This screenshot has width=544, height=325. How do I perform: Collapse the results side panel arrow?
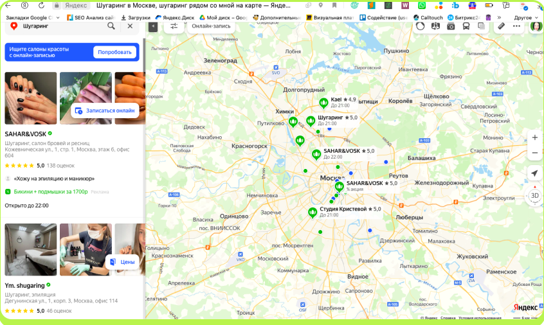click(152, 26)
